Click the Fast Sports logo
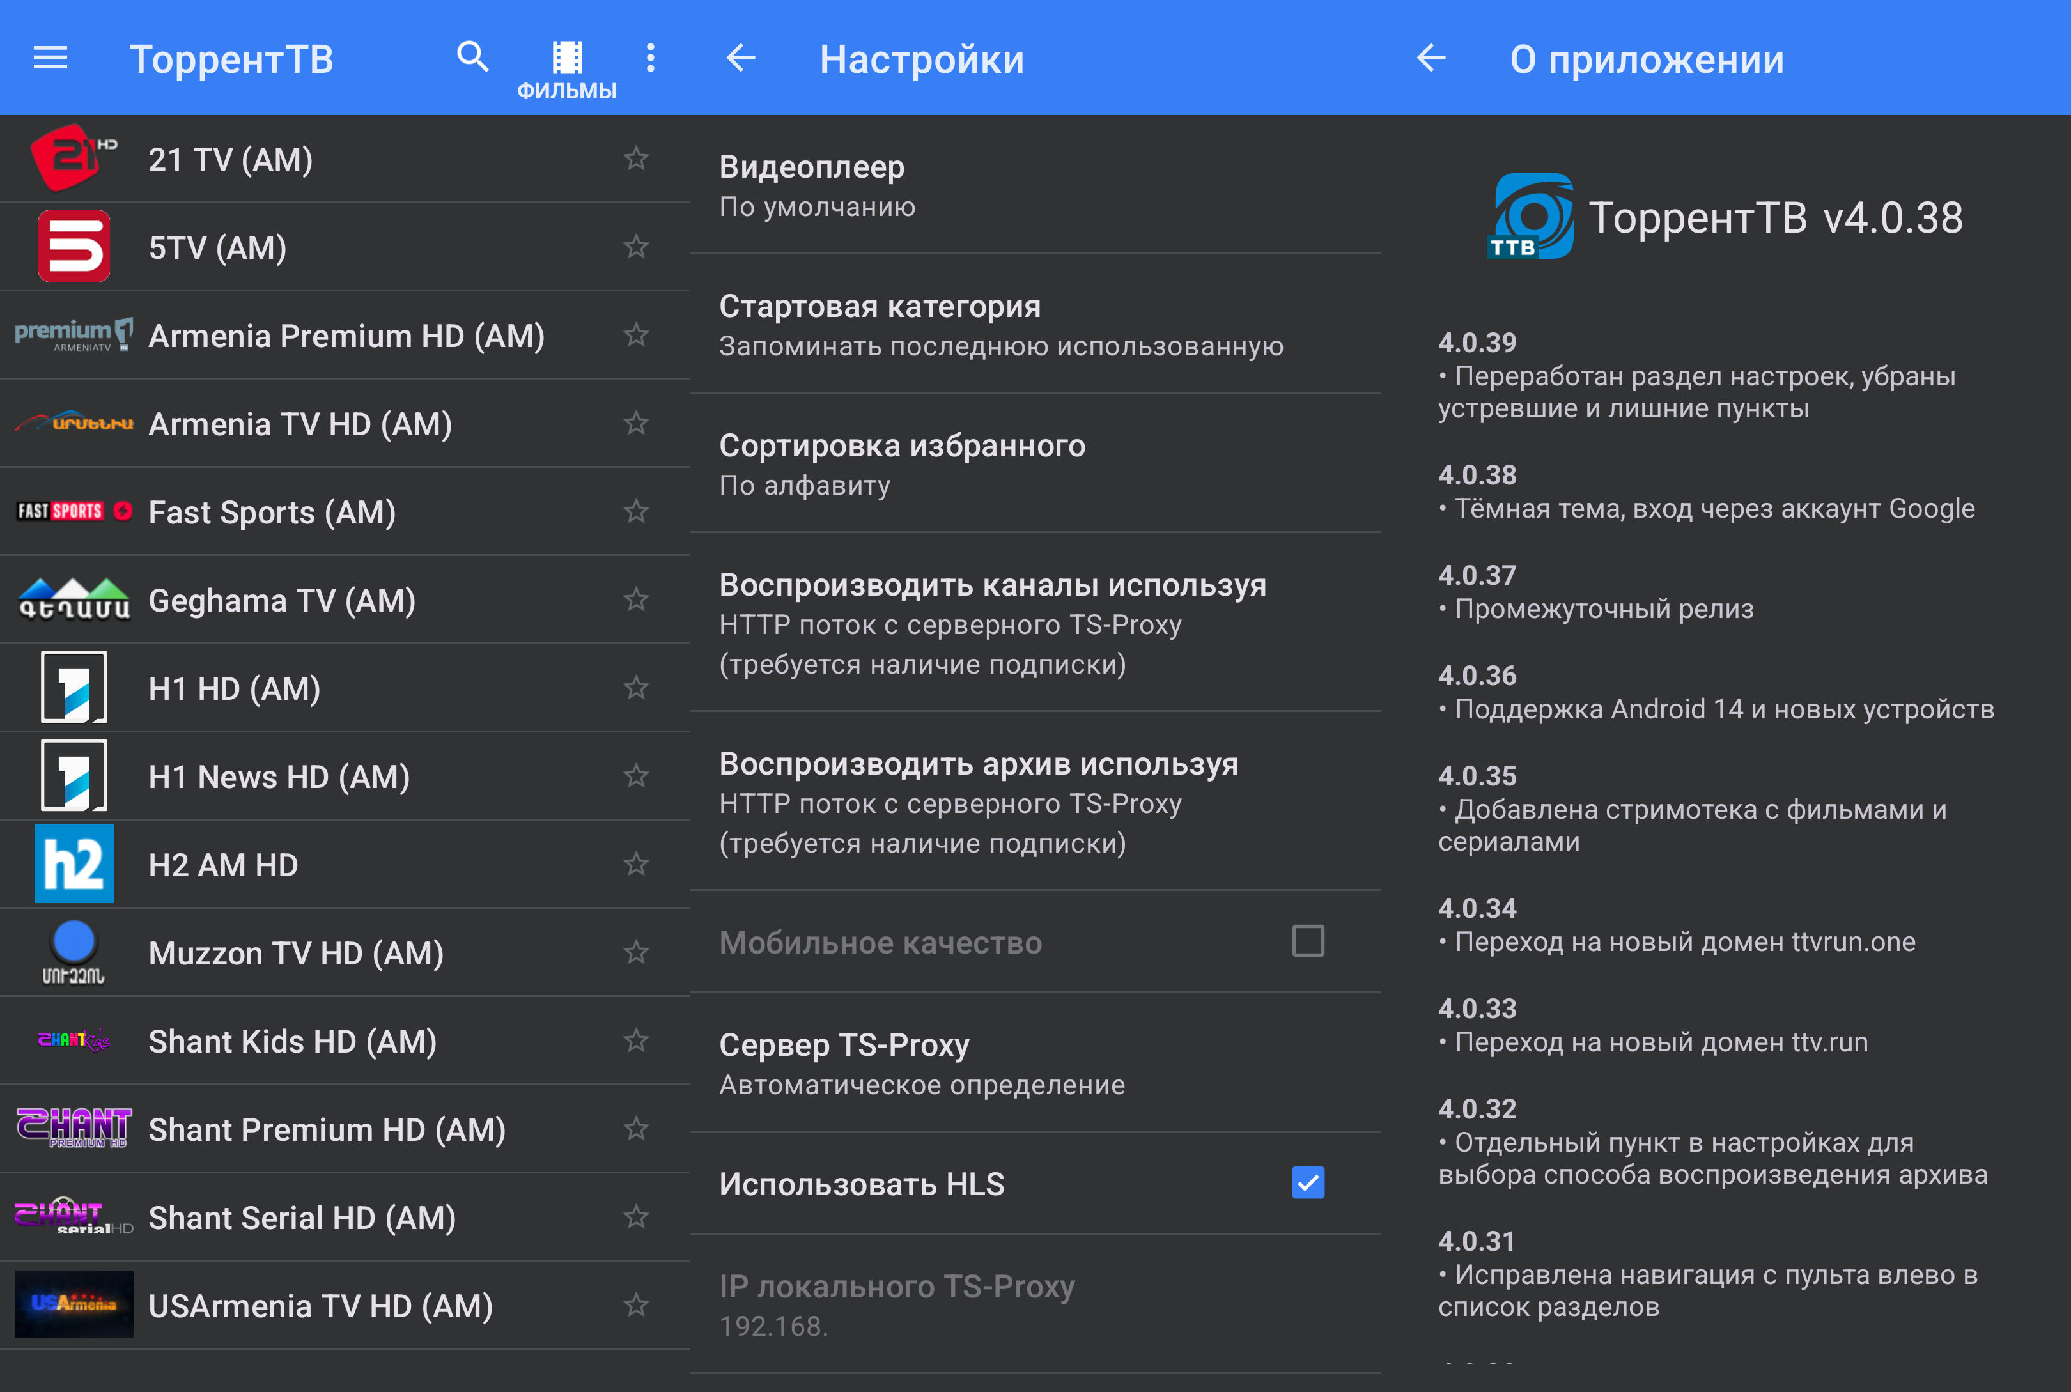Image resolution: width=2071 pixels, height=1392 pixels. coord(74,511)
